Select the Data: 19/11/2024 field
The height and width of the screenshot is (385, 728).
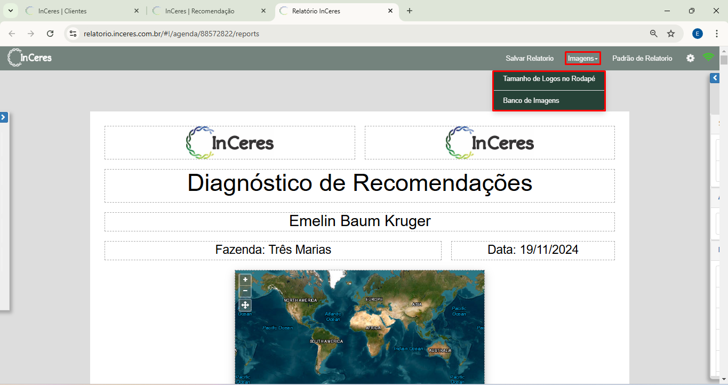click(x=533, y=250)
